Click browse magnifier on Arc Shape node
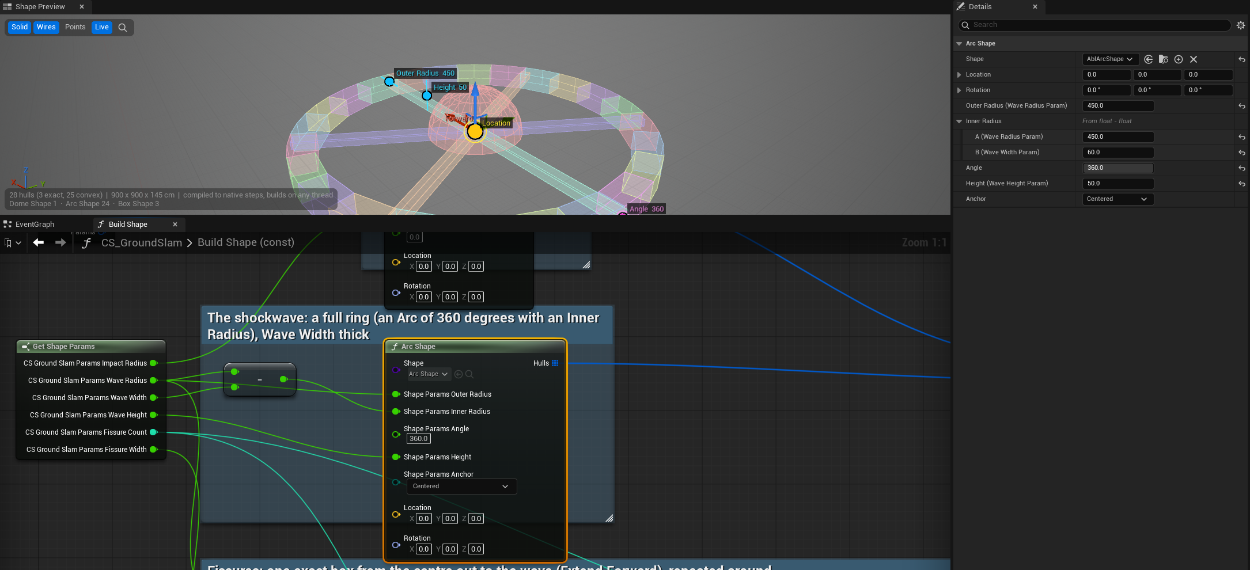1250x570 pixels. coord(469,374)
